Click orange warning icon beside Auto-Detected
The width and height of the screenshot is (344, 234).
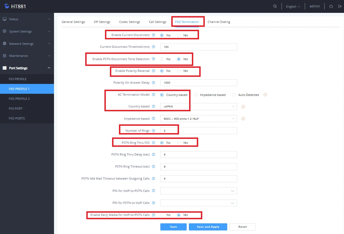pyautogui.click(x=265, y=95)
